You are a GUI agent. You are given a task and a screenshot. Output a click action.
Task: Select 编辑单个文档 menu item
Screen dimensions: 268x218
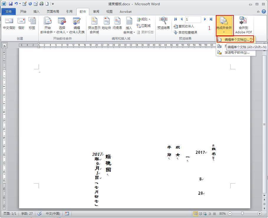[x=236, y=40]
